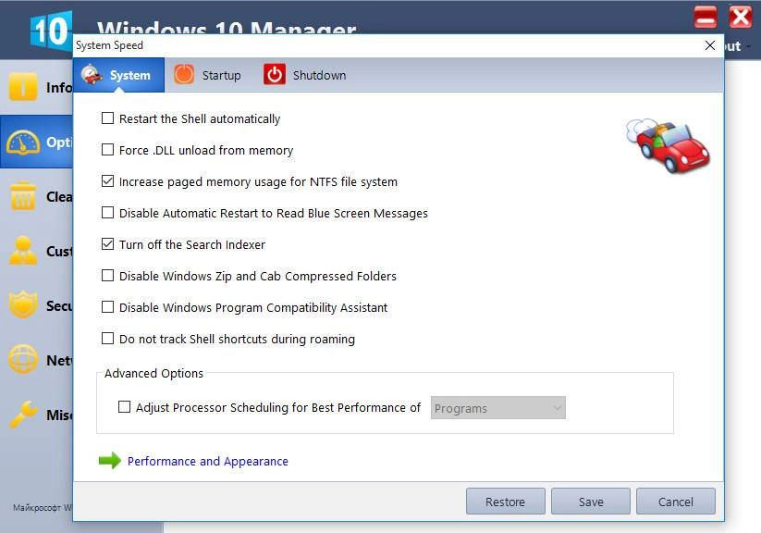Click the System Speed dialog title
The width and height of the screenshot is (761, 533).
pos(109,45)
